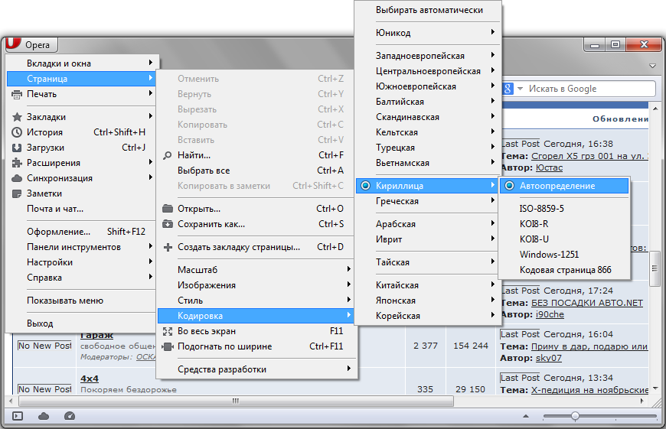The image size is (666, 429).
Task: Expand the Западноевропейская submenu
Action: click(x=427, y=56)
